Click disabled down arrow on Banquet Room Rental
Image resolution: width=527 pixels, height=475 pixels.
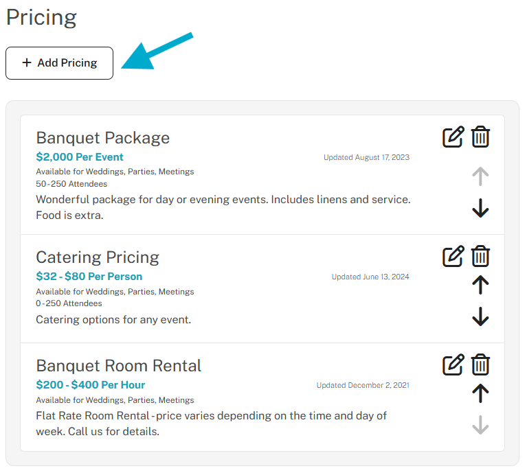click(481, 425)
